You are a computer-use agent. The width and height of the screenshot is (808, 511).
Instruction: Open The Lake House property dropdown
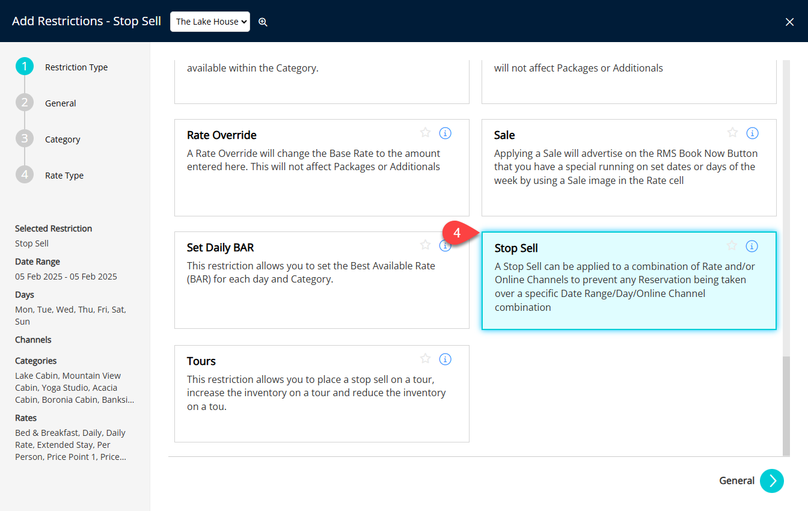click(210, 22)
